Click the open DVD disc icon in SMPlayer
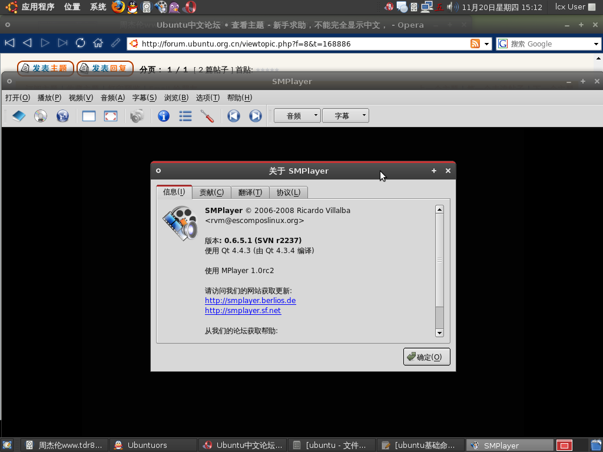Viewport: 603px width, 452px height. click(x=41, y=116)
